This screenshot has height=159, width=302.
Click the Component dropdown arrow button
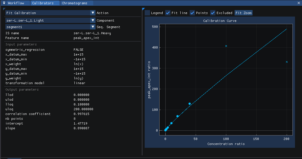click(x=93, y=20)
